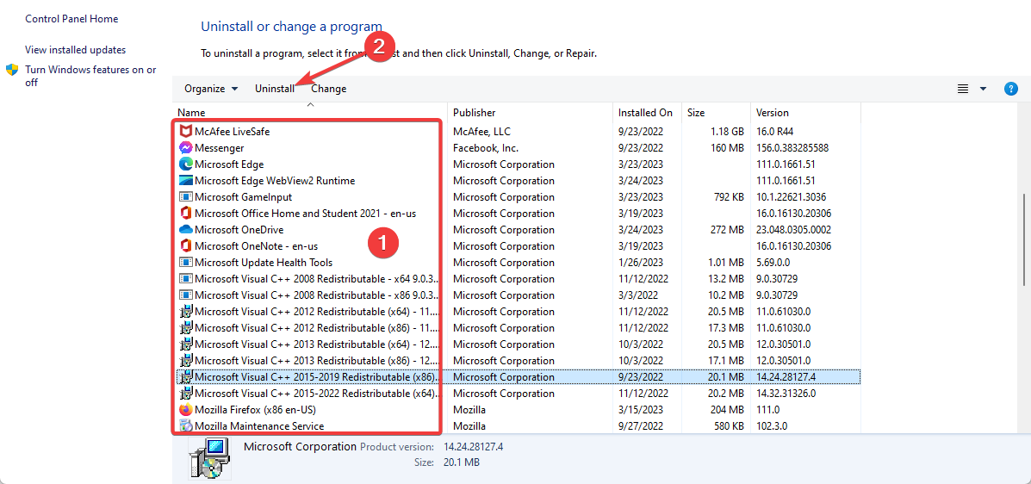1031x484 pixels.
Task: Click the Office Home and Student icon
Action: [185, 214]
